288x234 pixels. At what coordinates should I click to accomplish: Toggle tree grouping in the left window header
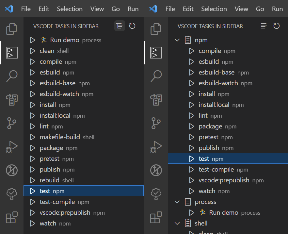(120, 26)
